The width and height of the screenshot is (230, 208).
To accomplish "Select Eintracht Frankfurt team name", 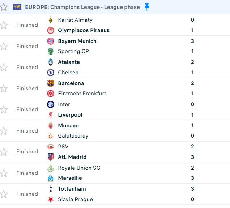I will [x=82, y=94].
